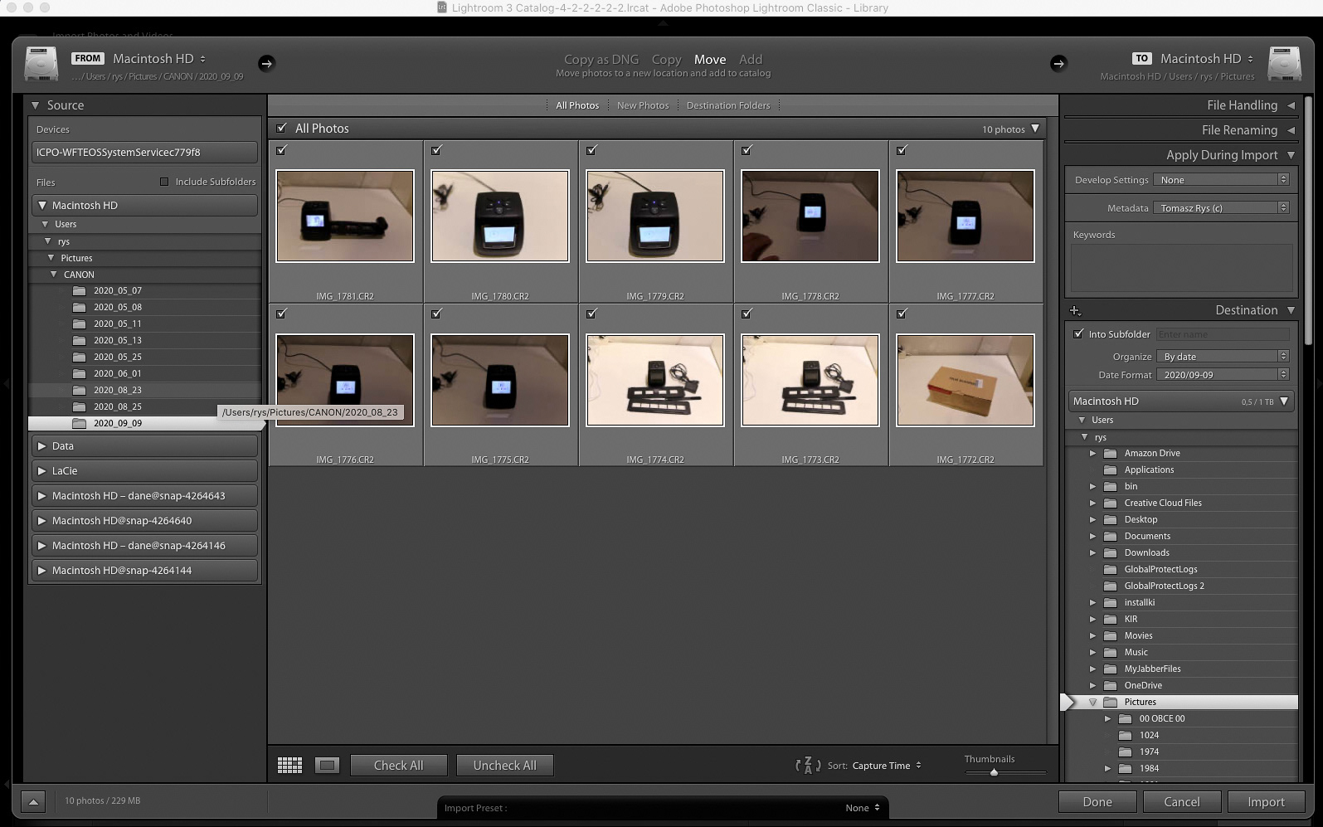Choose Copy import mode

point(666,59)
